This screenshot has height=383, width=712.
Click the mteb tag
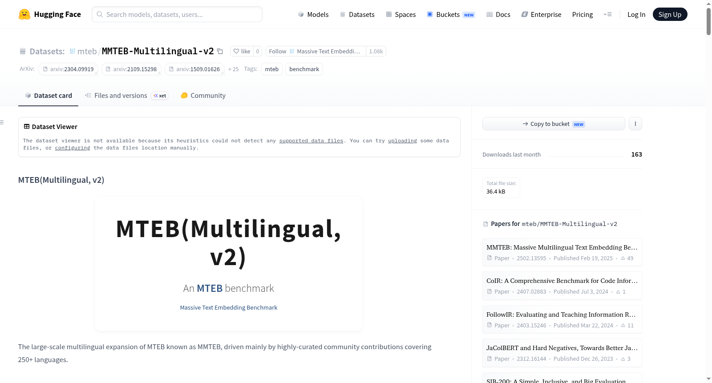click(x=272, y=69)
